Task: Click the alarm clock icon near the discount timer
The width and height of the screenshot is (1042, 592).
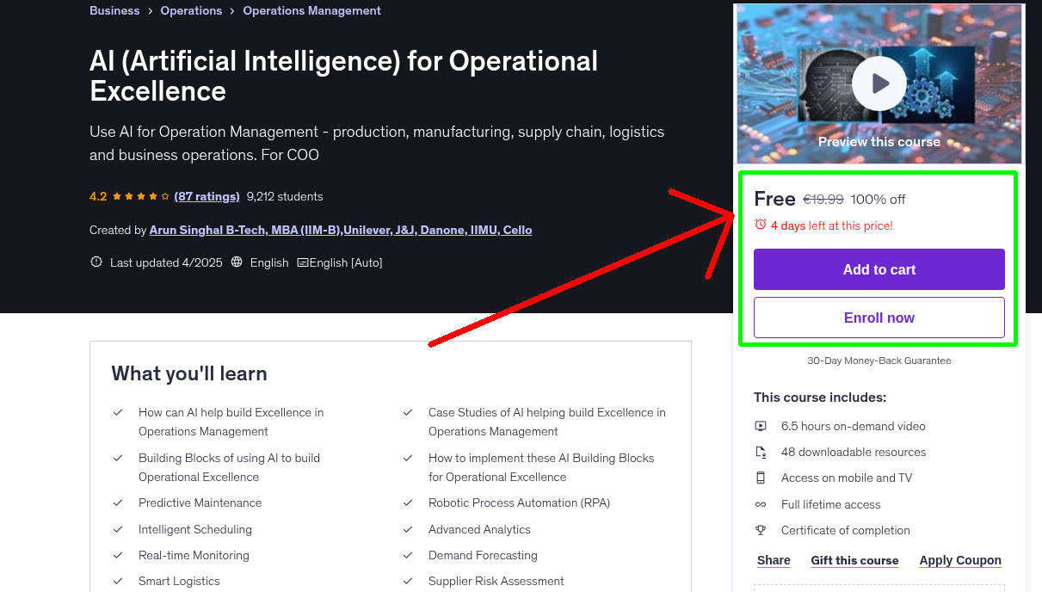Action: [761, 224]
